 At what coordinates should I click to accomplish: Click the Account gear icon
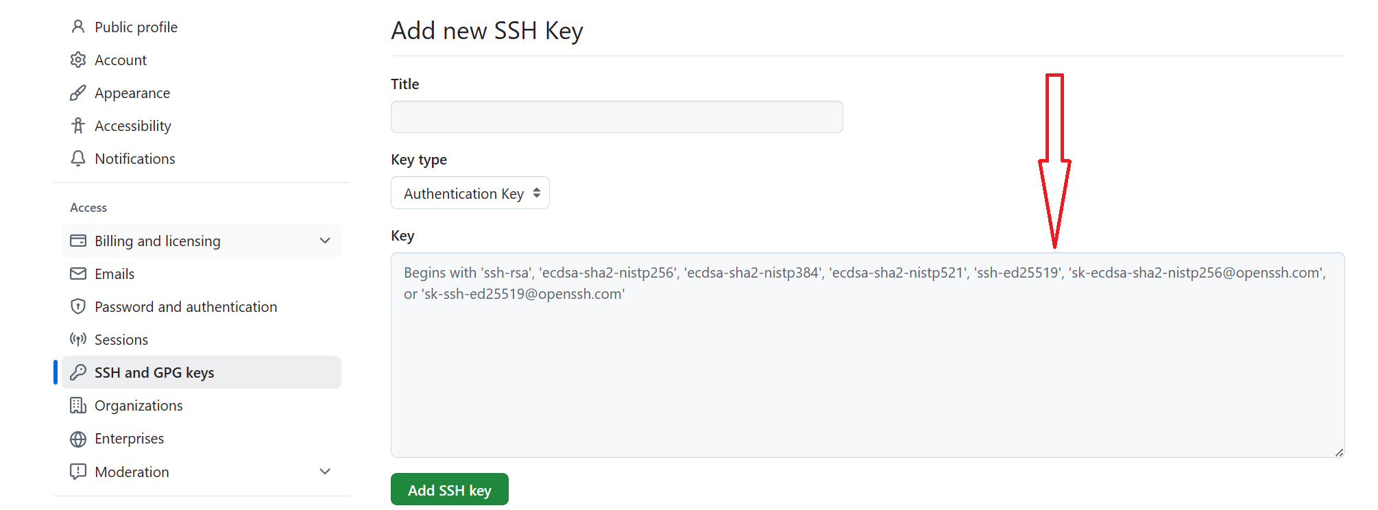coord(78,60)
